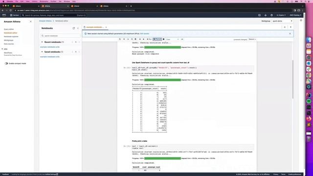The height and width of the screenshot is (176, 313).
Task: Move the selected cell up
Action: [140, 39]
